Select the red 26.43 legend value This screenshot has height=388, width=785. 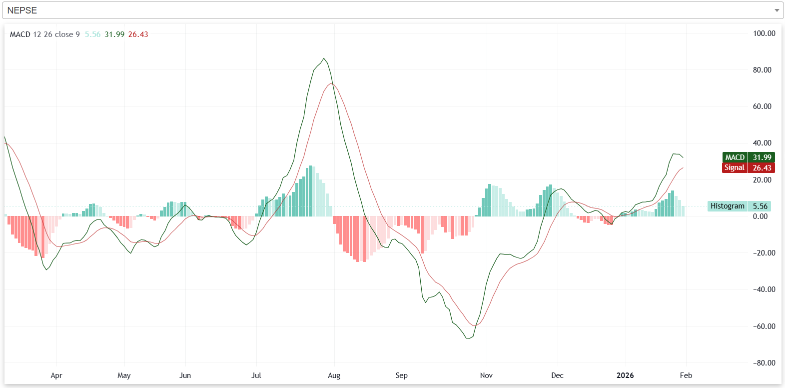pyautogui.click(x=138, y=34)
